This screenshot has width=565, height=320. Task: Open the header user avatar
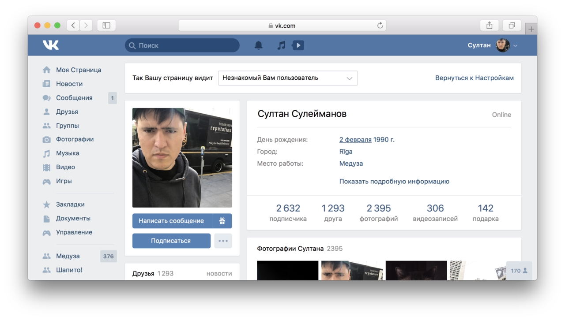tap(503, 45)
